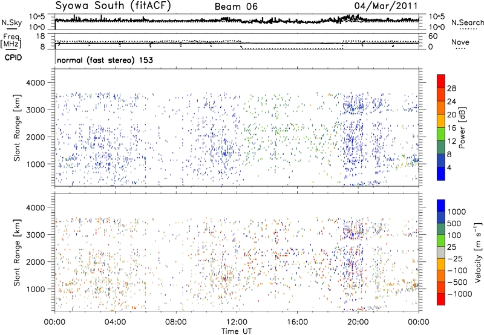Click the light green 12-16 dB power swatch
The width and height of the screenshot is (484, 335).
tap(441, 134)
